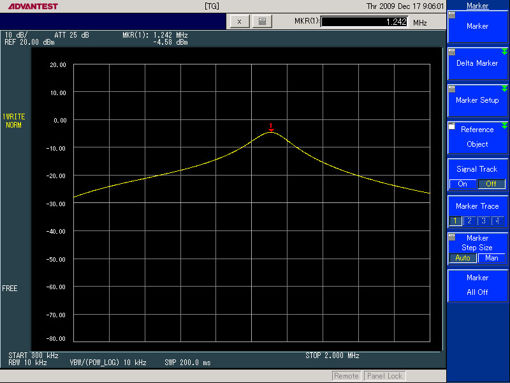Click the MKR(1) frequency input field
The image size is (510, 383).
click(364, 22)
